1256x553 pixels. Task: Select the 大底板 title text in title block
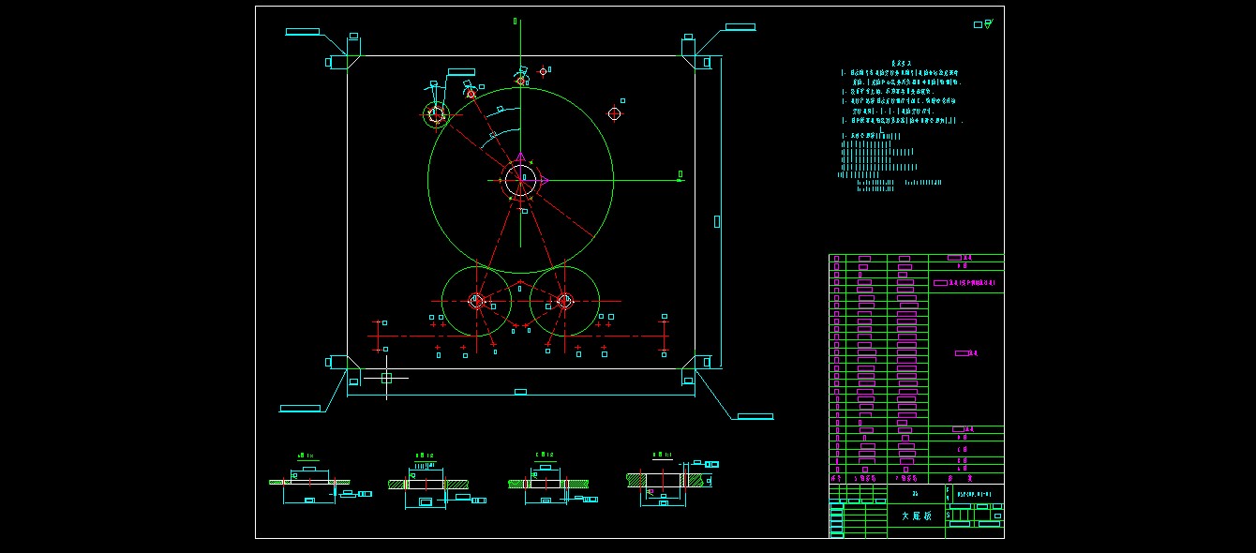pyautogui.click(x=917, y=516)
